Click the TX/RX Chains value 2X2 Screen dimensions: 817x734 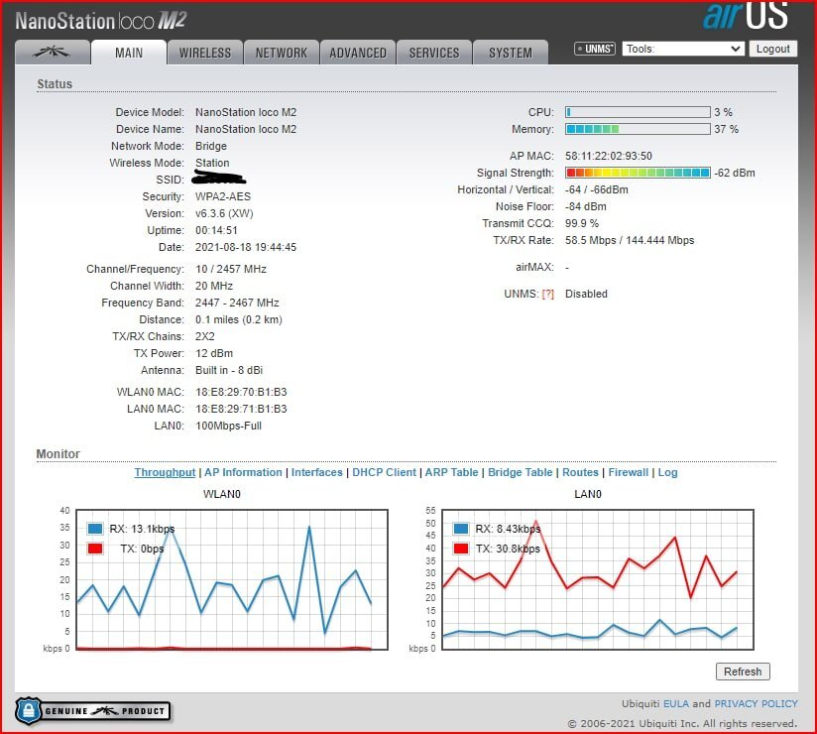pyautogui.click(x=205, y=336)
